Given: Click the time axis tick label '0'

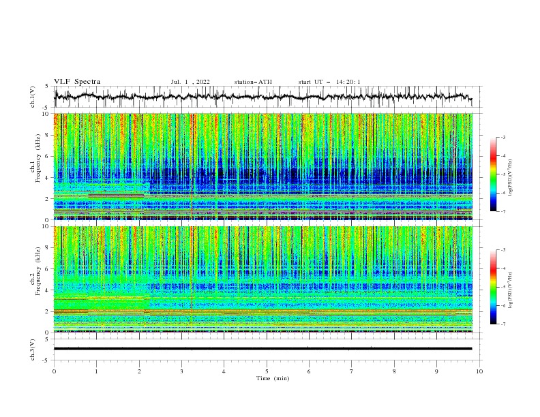Looking at the screenshot, I should click(54, 371).
